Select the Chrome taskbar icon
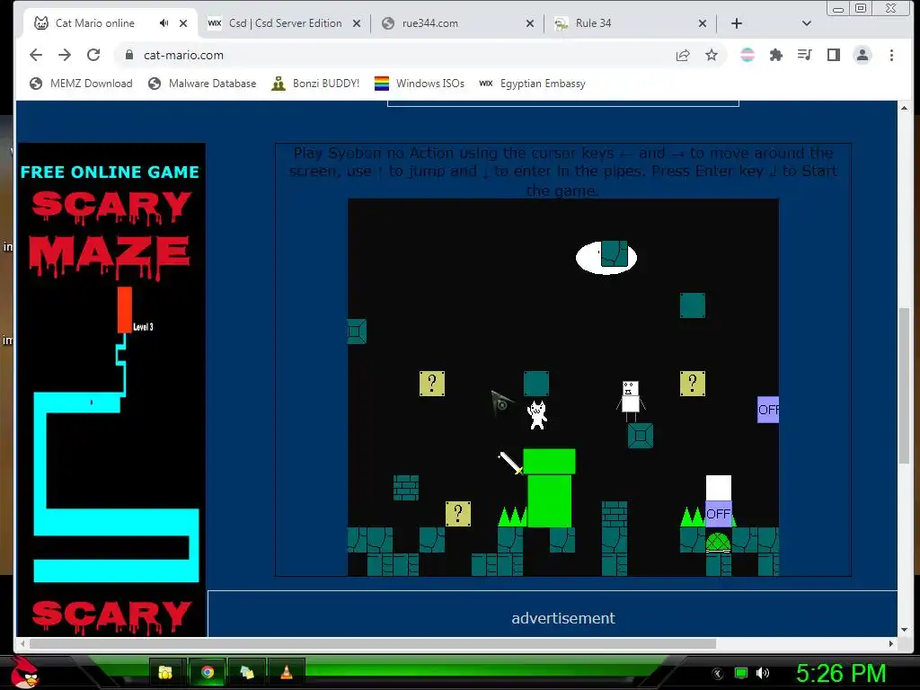This screenshot has height=690, width=920. tap(208, 672)
